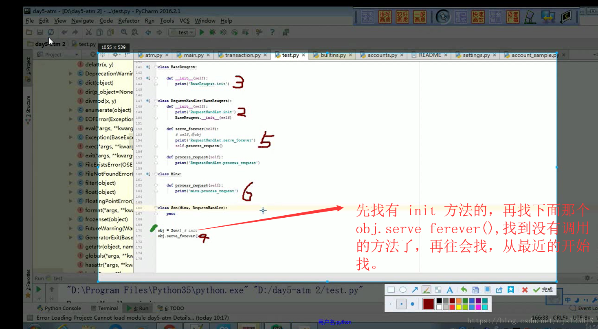This screenshot has height=329, width=598.
Task: Open the Python Console tool window
Action: pyautogui.click(x=59, y=308)
